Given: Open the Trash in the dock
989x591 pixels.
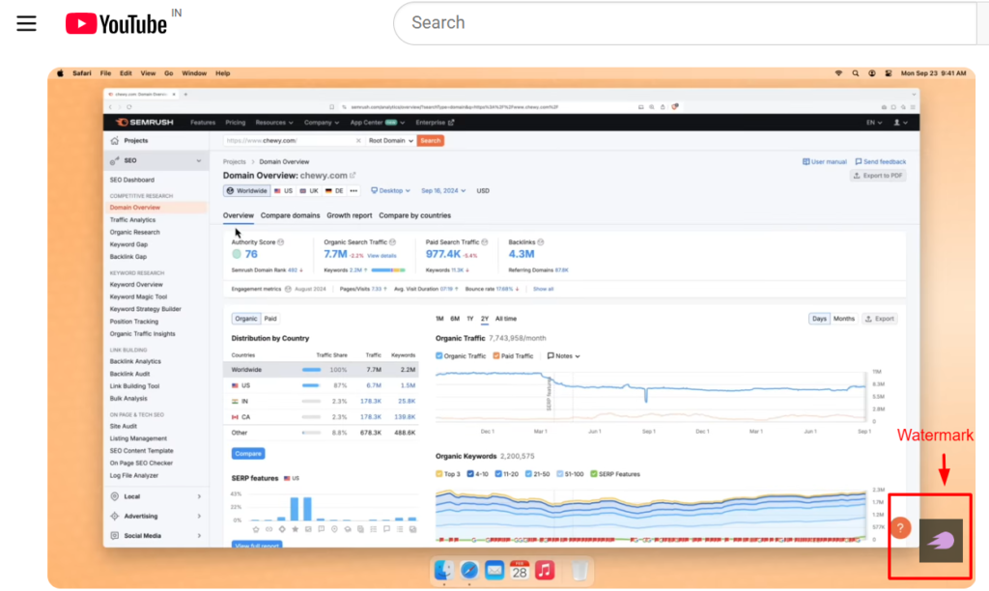Looking at the screenshot, I should (579, 571).
